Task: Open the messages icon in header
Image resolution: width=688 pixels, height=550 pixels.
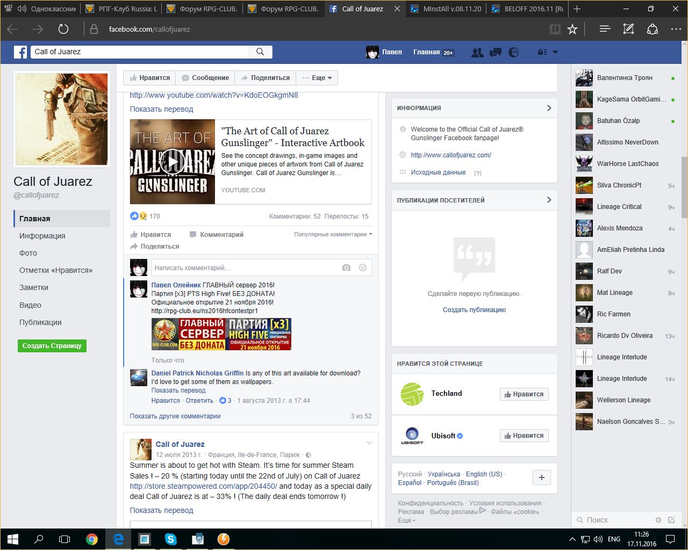Action: (x=495, y=52)
